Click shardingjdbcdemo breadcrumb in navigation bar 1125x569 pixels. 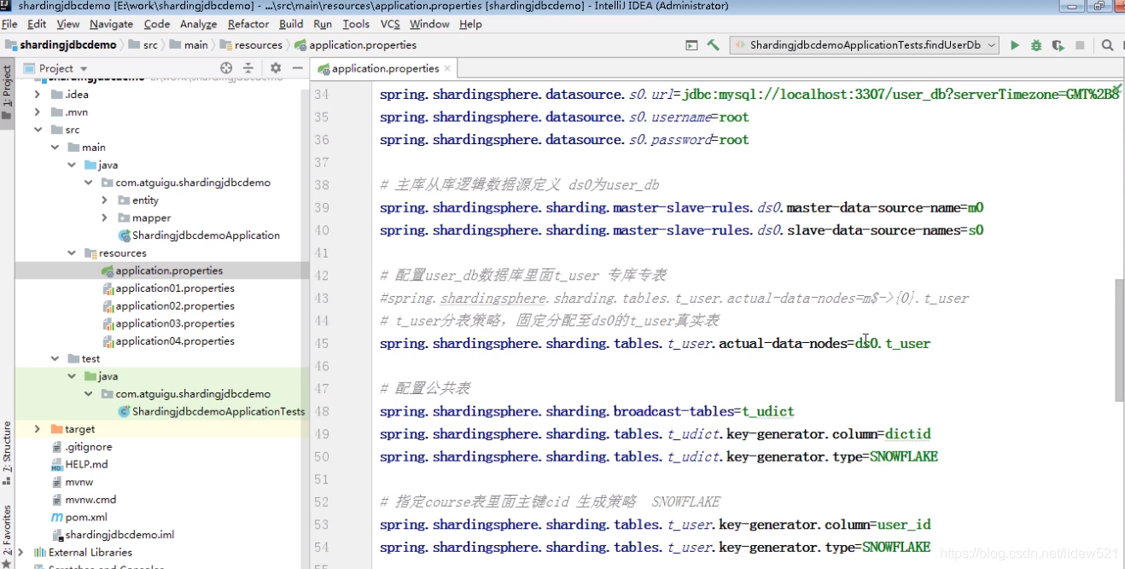pyautogui.click(x=61, y=45)
